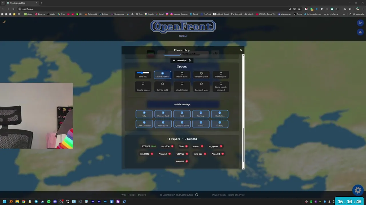Toggle the Hydrogen Bomb unit setting

[182, 124]
